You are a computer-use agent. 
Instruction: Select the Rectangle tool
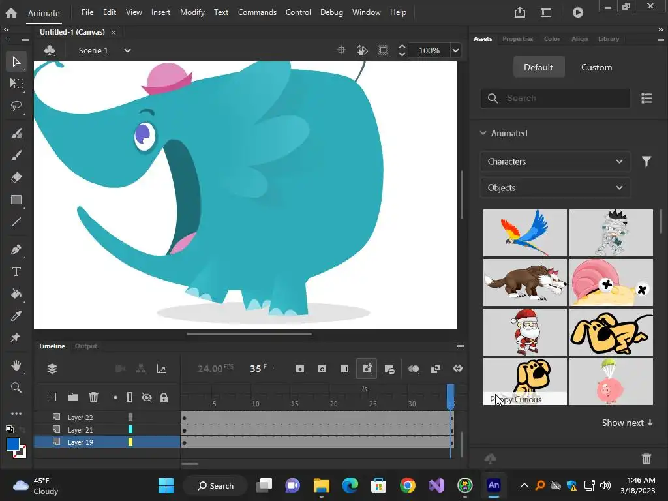coord(16,200)
